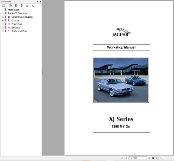The width and height of the screenshot is (174, 161).
Task: Click bookmark icon beside Powertrain
Action: coord(6,24)
